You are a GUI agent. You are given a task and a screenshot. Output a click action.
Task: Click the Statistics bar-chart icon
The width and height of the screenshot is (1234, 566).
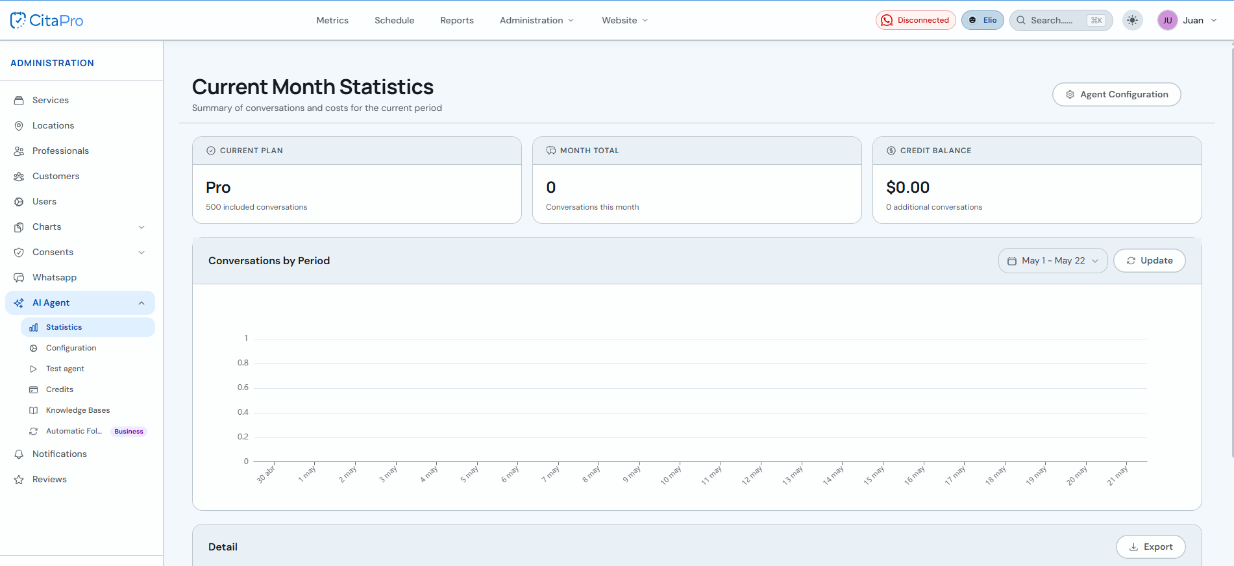coord(34,328)
